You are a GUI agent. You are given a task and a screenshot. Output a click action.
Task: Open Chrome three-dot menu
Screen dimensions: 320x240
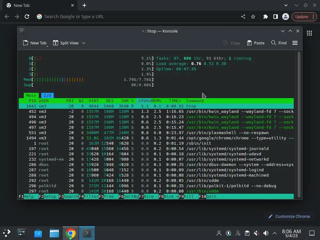point(313,17)
